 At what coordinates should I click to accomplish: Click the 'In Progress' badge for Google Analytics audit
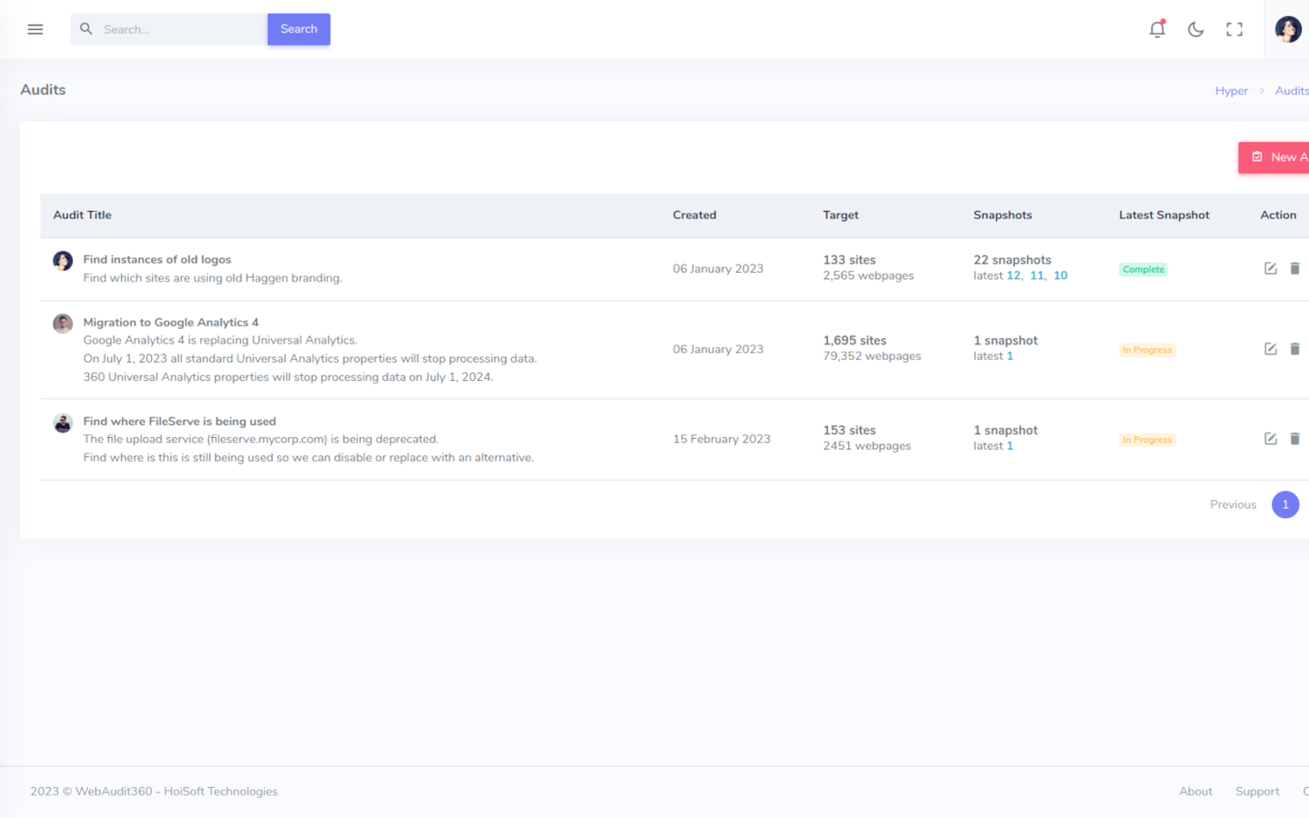coord(1147,349)
